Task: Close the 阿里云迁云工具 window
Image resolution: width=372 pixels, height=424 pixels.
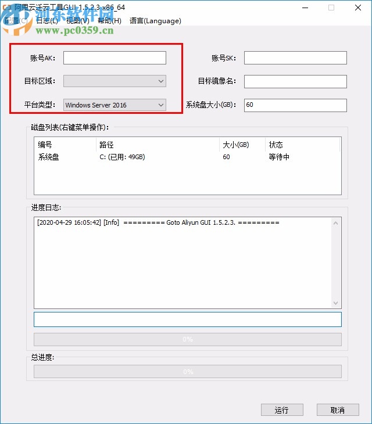Action: pos(358,8)
